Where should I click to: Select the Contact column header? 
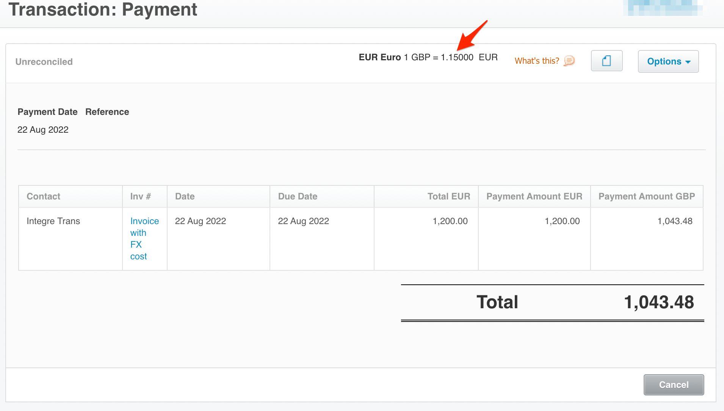click(43, 196)
